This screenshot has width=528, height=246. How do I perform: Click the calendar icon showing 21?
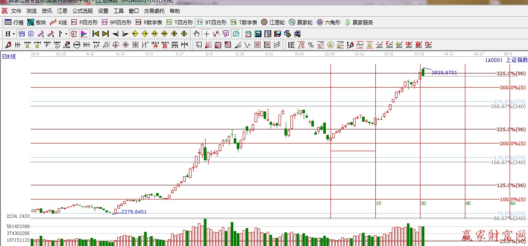248,34
